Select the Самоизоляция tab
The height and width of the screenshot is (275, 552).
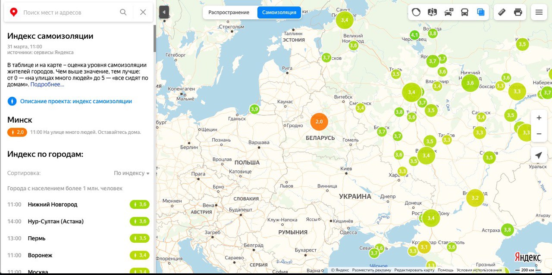click(x=279, y=12)
